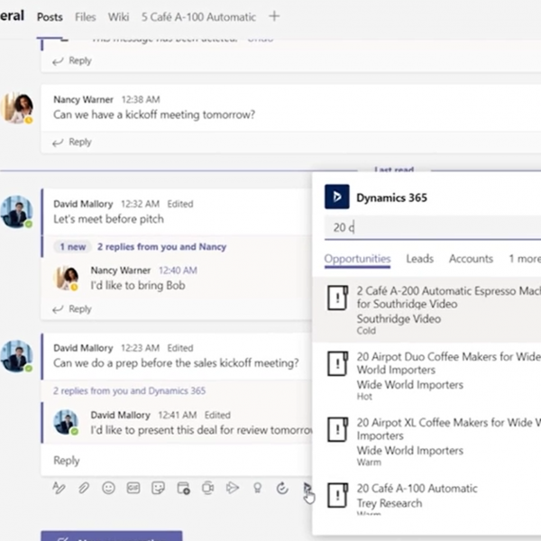The image size is (541, 541).
Task: Reply under I'd like to bring Bob
Action: pyautogui.click(x=72, y=309)
